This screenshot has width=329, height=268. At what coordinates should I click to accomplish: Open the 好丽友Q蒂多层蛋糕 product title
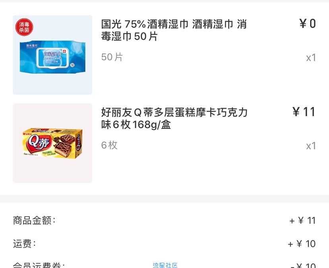(x=174, y=118)
